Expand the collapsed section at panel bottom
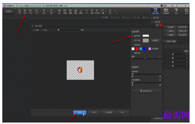Screen dimensions: 195x124 click(x=152, y=119)
